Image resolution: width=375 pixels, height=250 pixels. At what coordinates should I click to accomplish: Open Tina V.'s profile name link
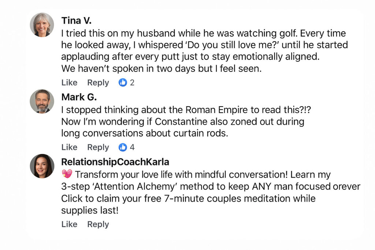click(76, 20)
